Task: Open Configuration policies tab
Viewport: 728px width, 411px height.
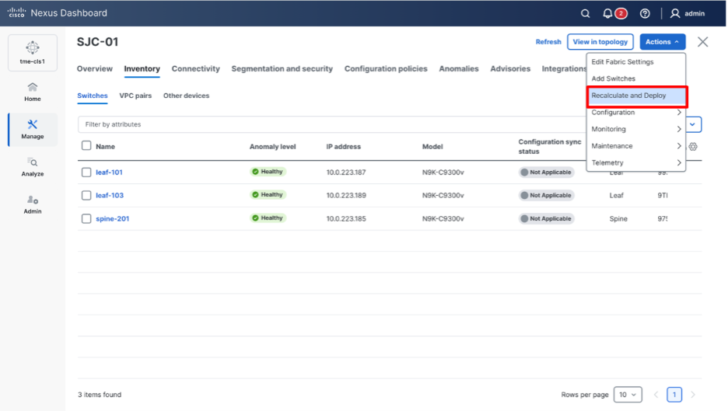Action: pos(386,68)
